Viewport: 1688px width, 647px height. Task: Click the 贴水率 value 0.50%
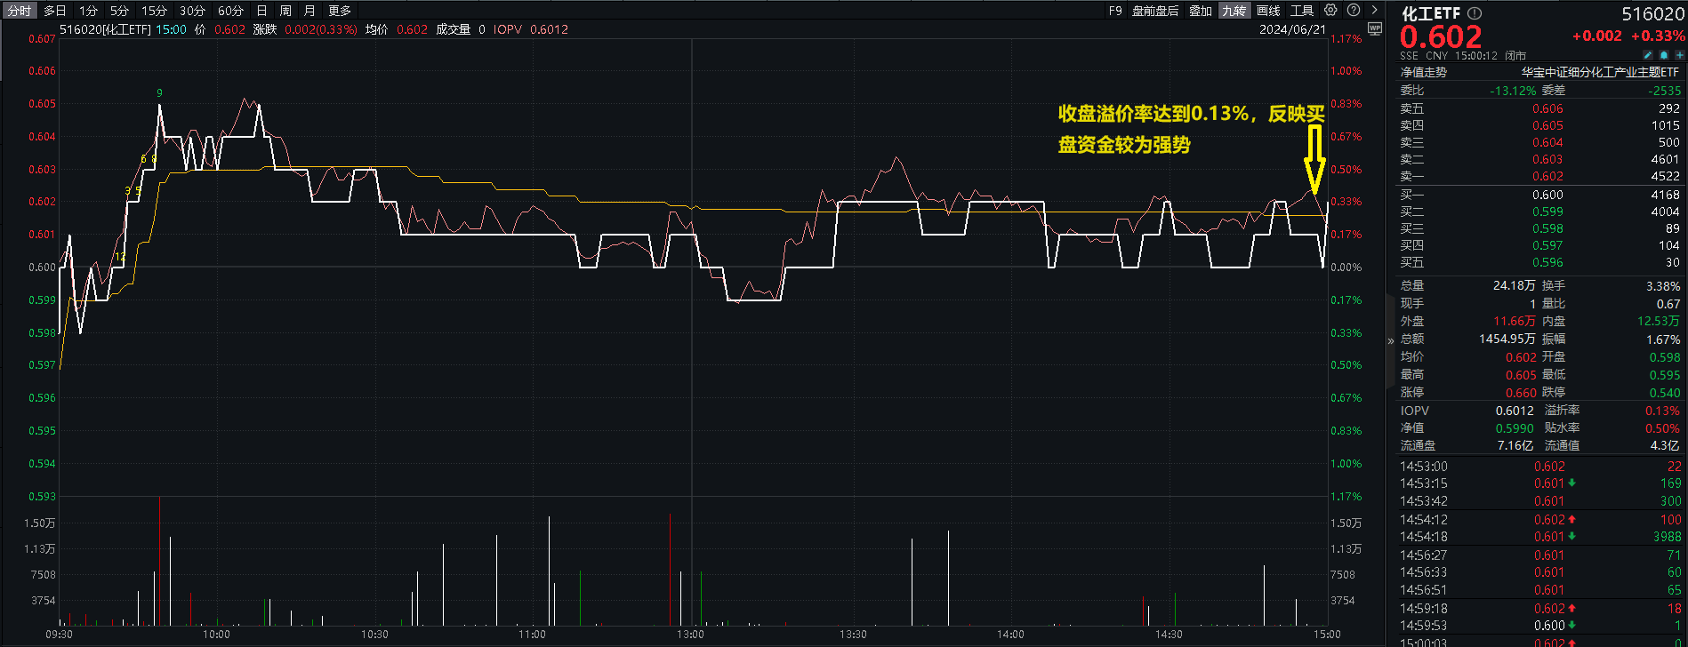[1662, 428]
